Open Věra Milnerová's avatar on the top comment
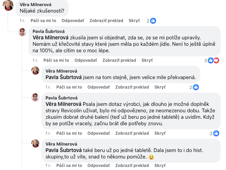 [8, 5]
